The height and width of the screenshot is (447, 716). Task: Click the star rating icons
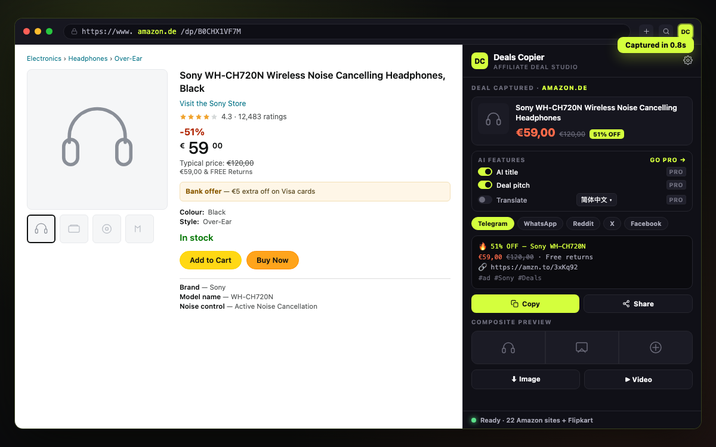click(x=199, y=116)
